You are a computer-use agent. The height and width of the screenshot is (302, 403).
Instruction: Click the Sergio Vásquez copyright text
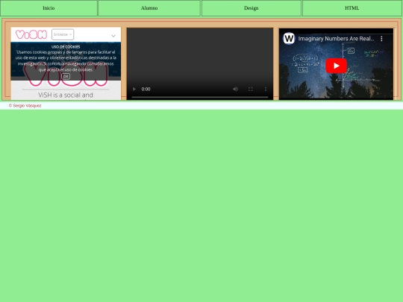(x=25, y=106)
